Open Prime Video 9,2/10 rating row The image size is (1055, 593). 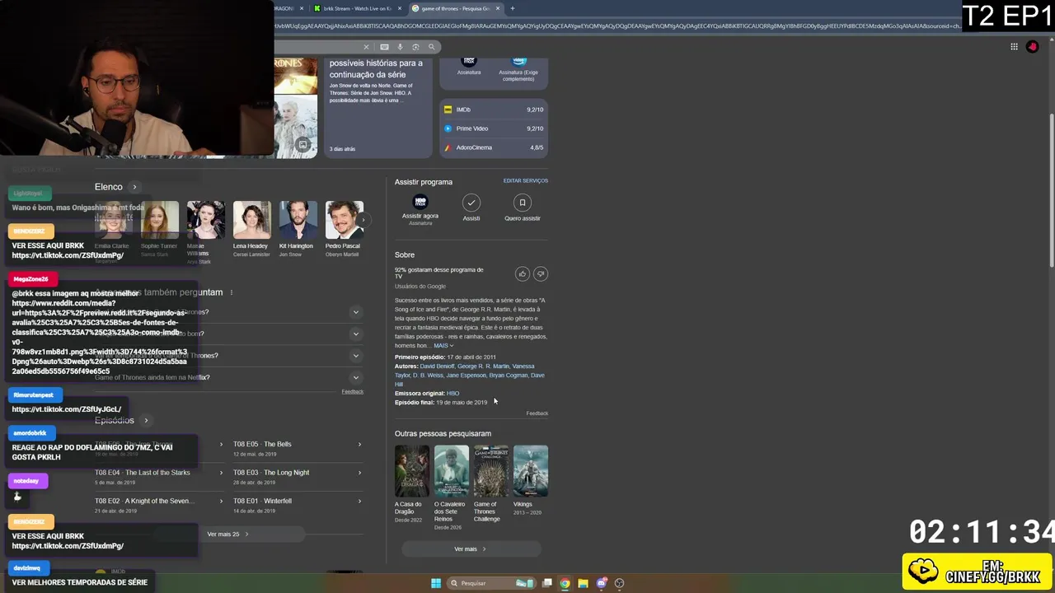coord(494,128)
